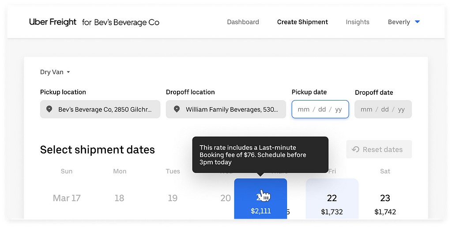Open the Beverly account dropdown arrow

pos(417,22)
